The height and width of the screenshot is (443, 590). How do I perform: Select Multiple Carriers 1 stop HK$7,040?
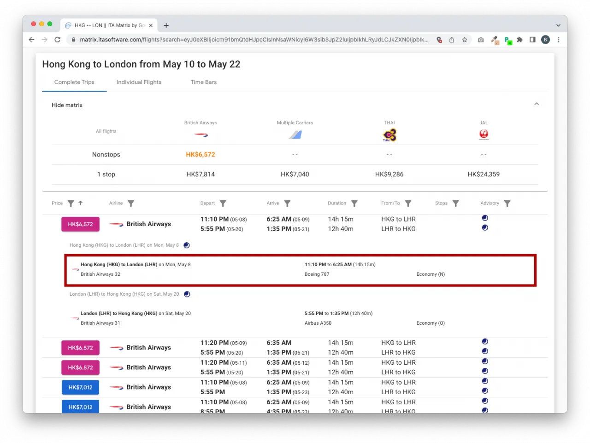[x=295, y=175]
